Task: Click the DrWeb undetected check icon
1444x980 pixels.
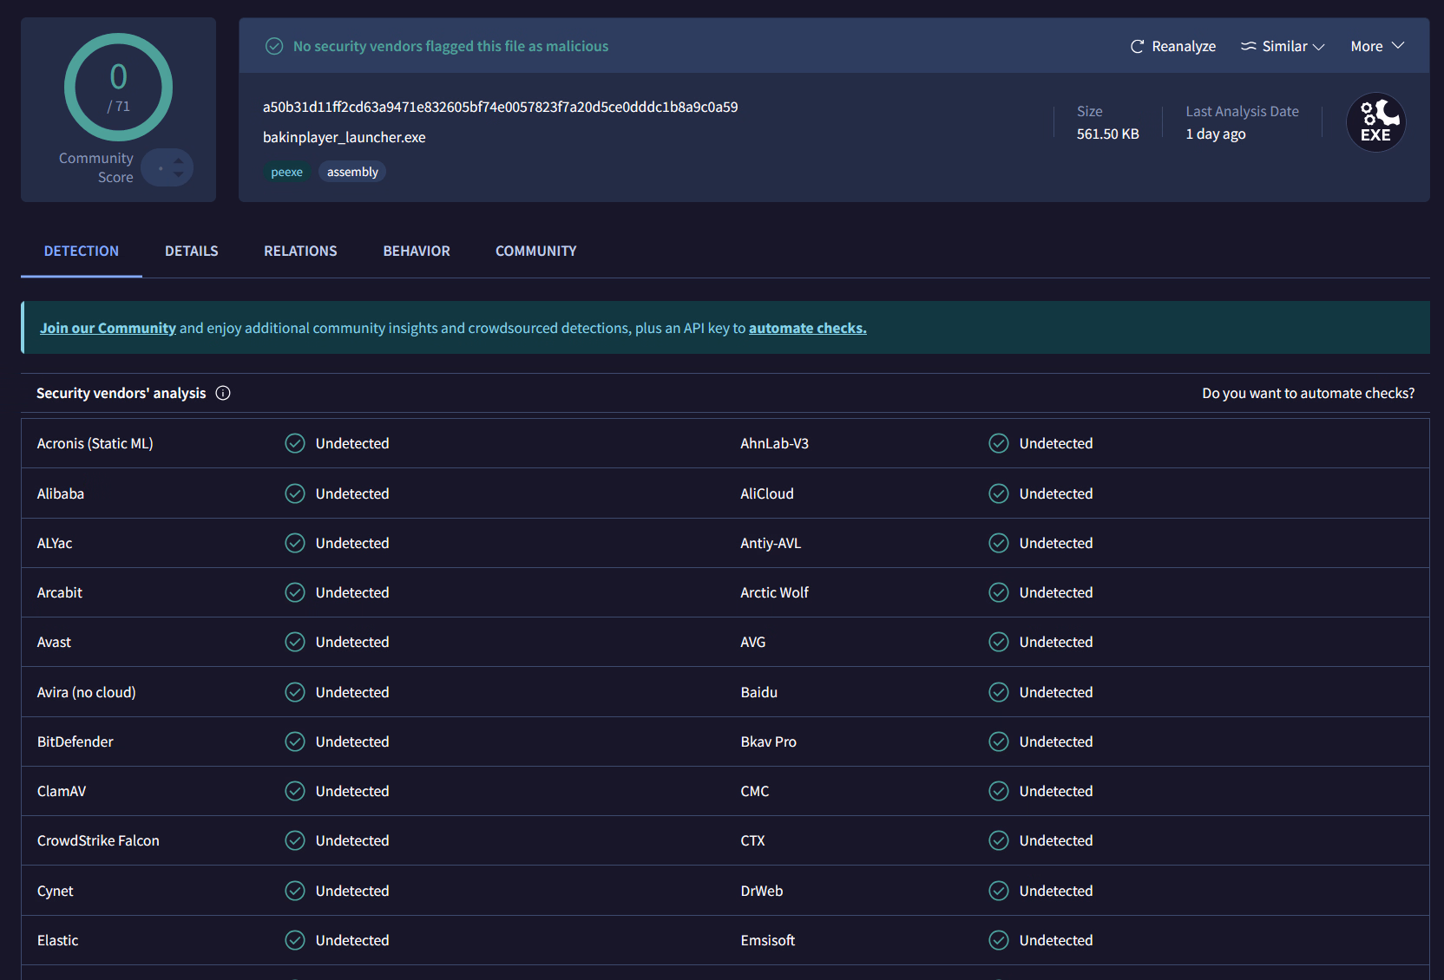Action: (999, 891)
